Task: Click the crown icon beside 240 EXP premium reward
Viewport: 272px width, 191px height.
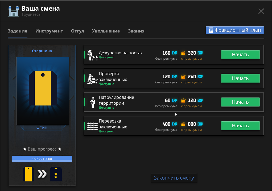Action: point(183,77)
